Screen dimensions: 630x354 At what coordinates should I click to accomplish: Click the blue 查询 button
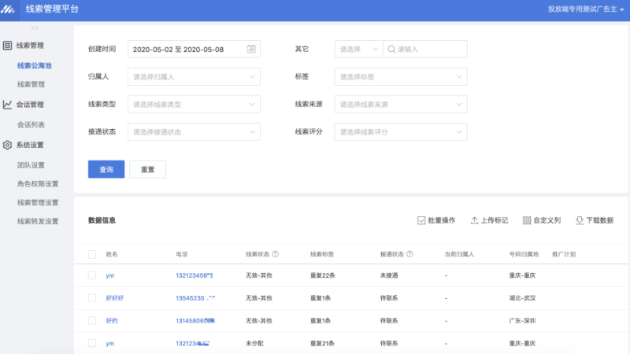coord(106,169)
